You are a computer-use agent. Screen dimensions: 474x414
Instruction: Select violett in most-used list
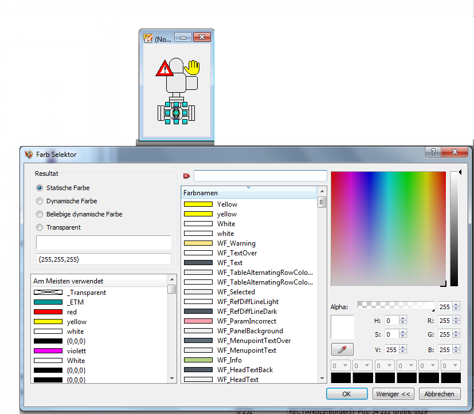coord(99,351)
